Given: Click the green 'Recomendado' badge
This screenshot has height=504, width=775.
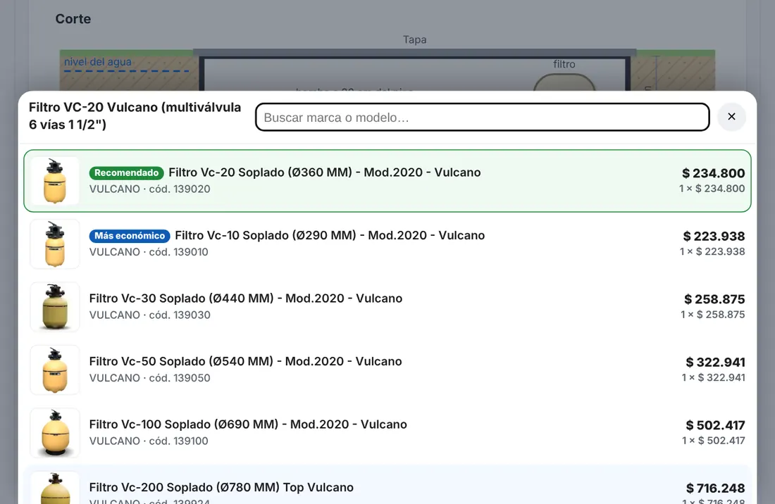Looking at the screenshot, I should (127, 172).
